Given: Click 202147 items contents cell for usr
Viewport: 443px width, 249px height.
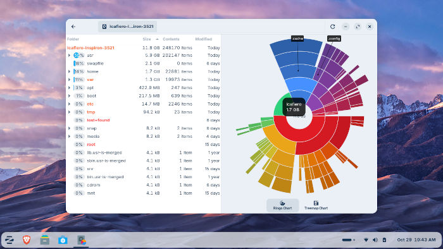Looking at the screenshot, I should point(177,55).
